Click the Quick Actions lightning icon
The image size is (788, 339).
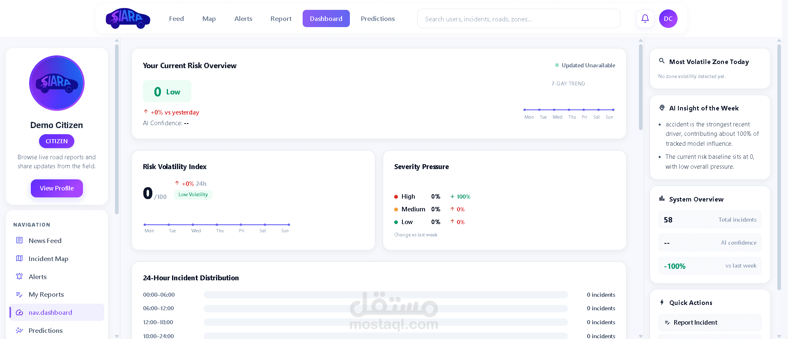tap(662, 302)
